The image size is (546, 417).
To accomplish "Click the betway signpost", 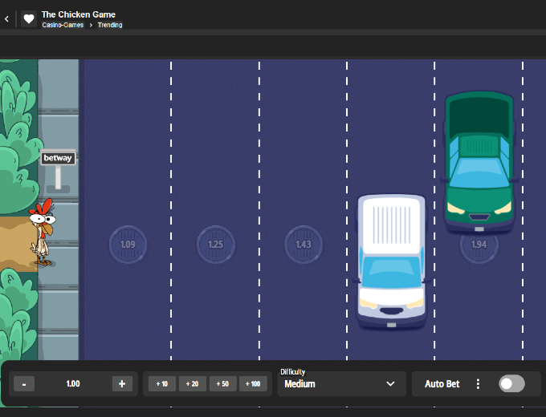I will tap(58, 159).
